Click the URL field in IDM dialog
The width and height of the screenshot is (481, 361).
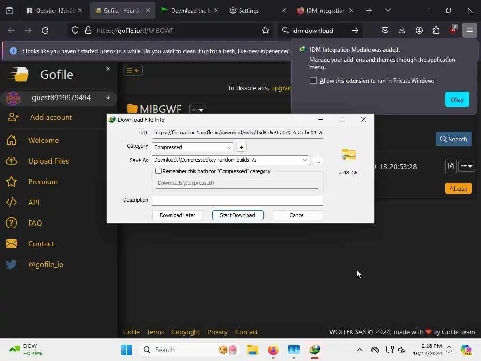[x=237, y=133]
